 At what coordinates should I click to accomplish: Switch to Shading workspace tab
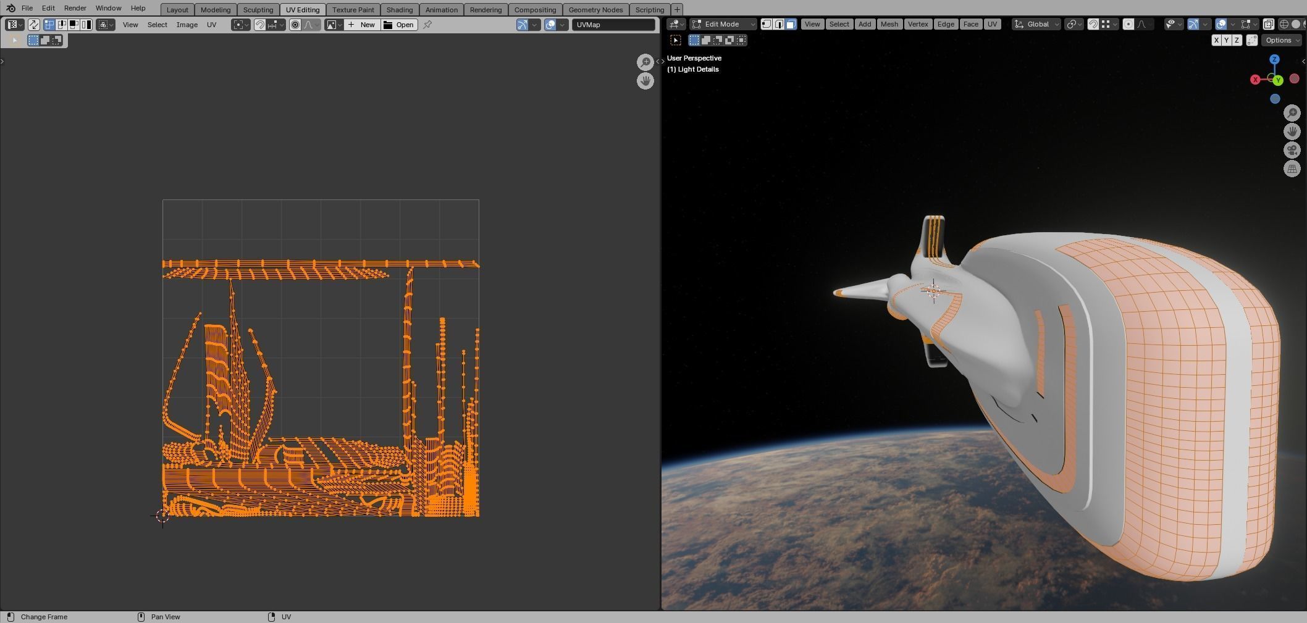400,10
